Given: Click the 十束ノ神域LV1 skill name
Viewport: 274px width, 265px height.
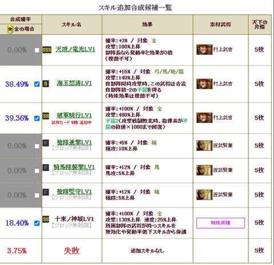Looking at the screenshot, I should click(x=74, y=219).
